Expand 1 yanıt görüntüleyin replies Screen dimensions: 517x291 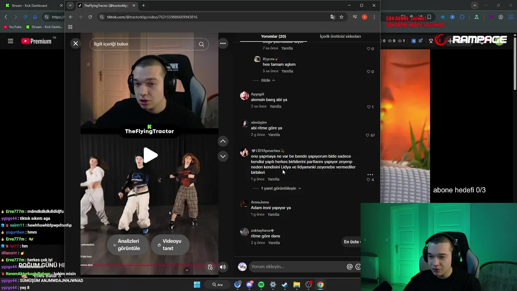click(x=281, y=188)
